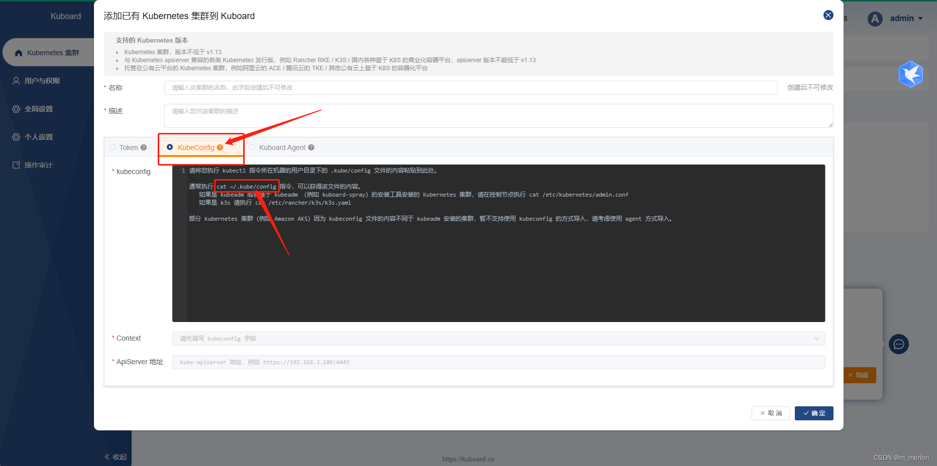Open help icon next to KubeConfig
This screenshot has width=937, height=466.
pos(220,147)
